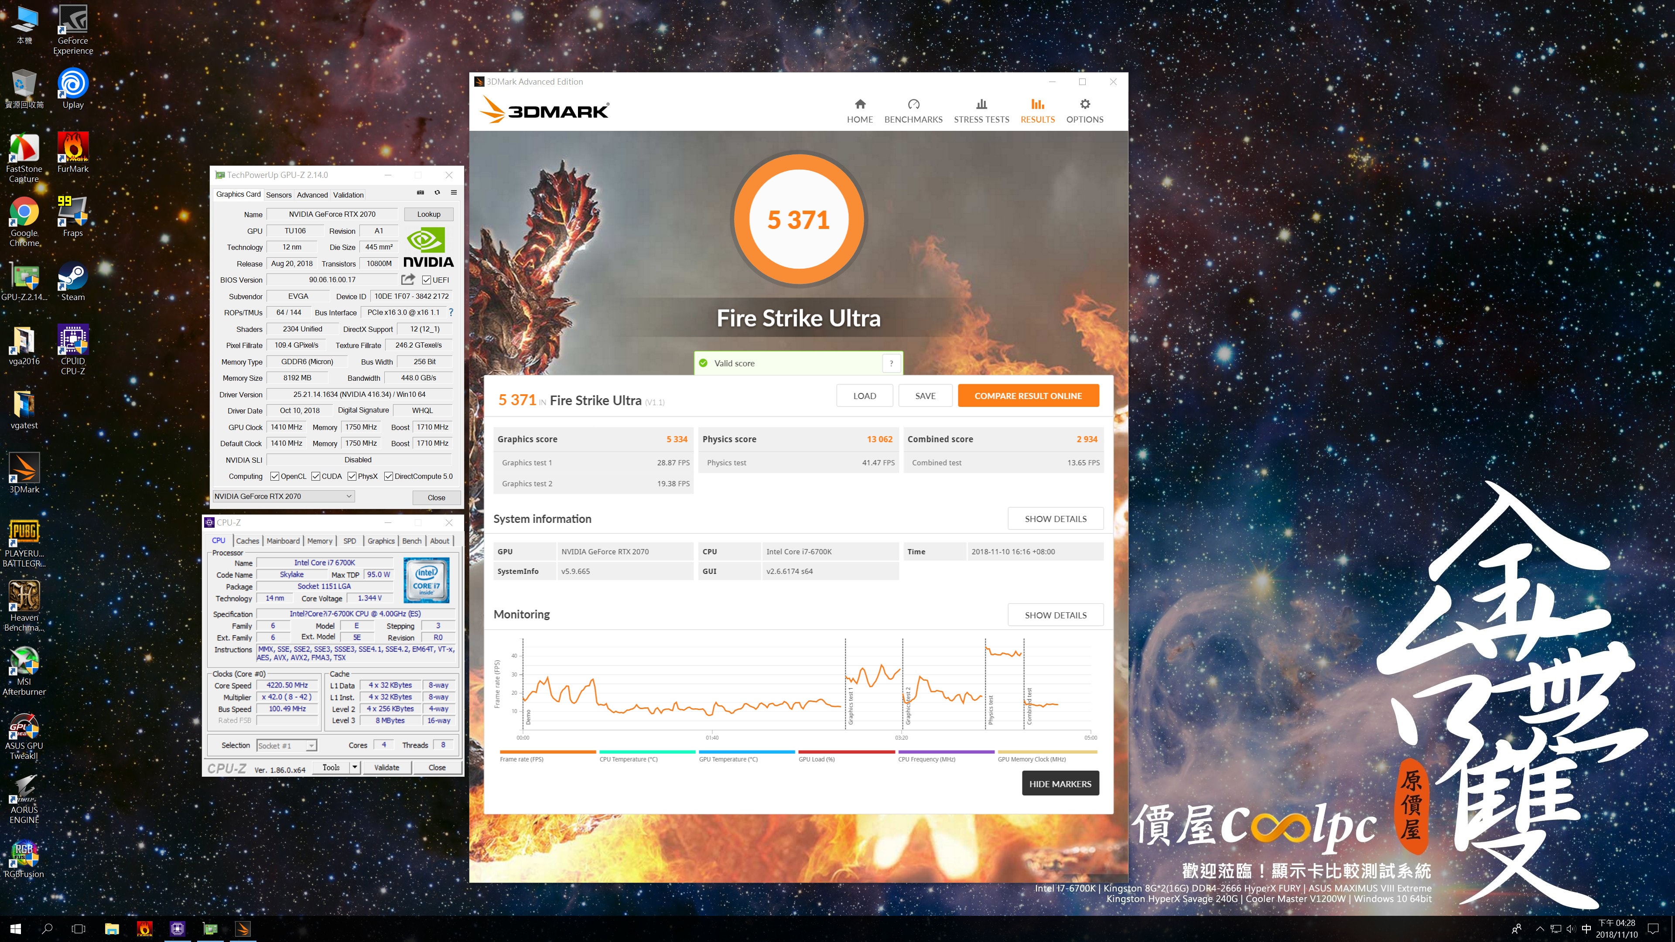
Task: Click the GPU-Z Lookup button
Action: click(428, 214)
